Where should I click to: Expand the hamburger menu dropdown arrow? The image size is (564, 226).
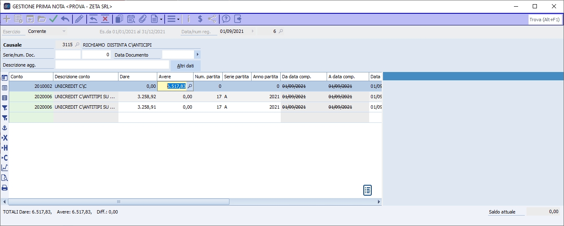point(178,19)
